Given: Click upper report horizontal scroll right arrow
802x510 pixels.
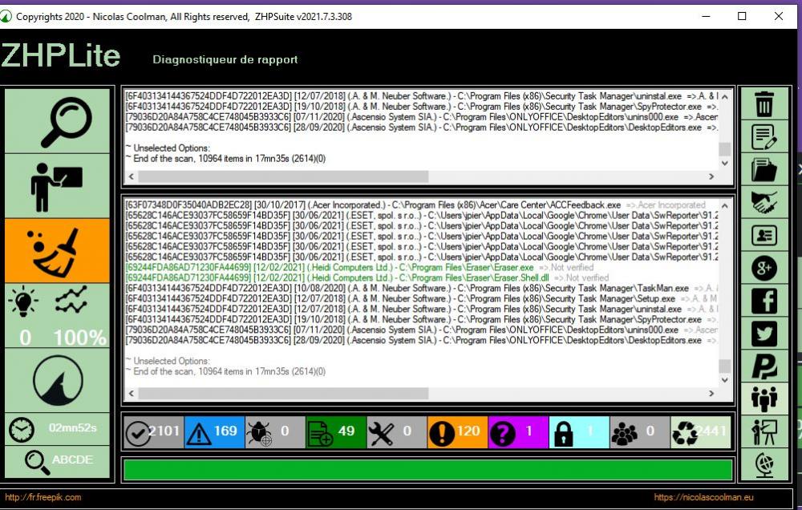Looking at the screenshot, I should coord(711,176).
